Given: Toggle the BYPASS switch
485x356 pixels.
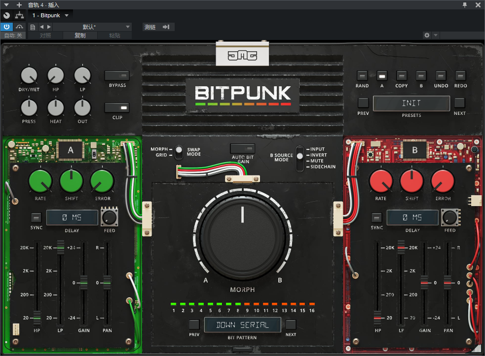Looking at the screenshot, I should 117,76.
